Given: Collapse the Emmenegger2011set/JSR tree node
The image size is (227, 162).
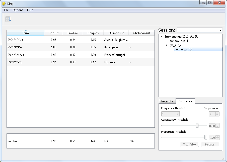Looking at the screenshot, I should (162, 37).
